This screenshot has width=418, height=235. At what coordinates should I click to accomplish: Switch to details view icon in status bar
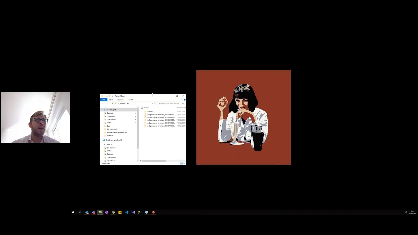coord(181,163)
